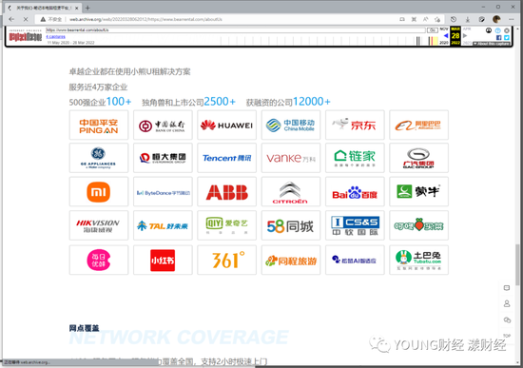Click the Citroën logo card
Image resolution: width=523 pixels, height=368 pixels.
(x=291, y=192)
